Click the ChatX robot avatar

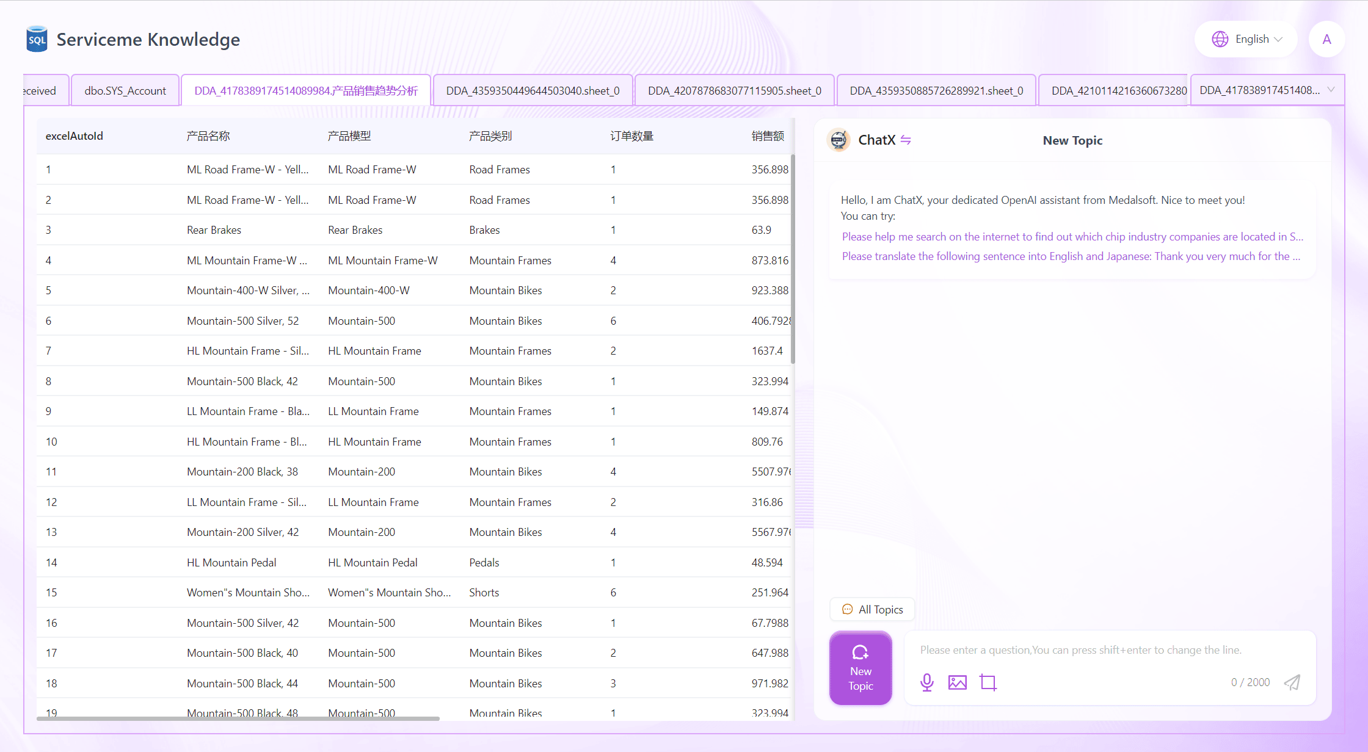click(839, 140)
